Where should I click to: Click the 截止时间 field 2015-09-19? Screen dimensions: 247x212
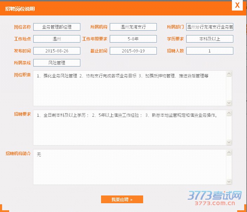[133, 51]
